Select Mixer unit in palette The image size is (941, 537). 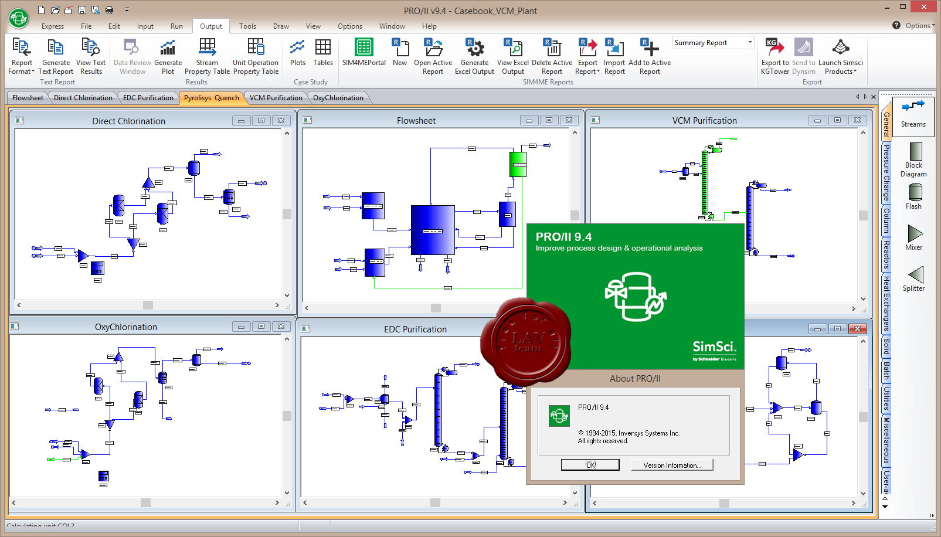tap(913, 237)
